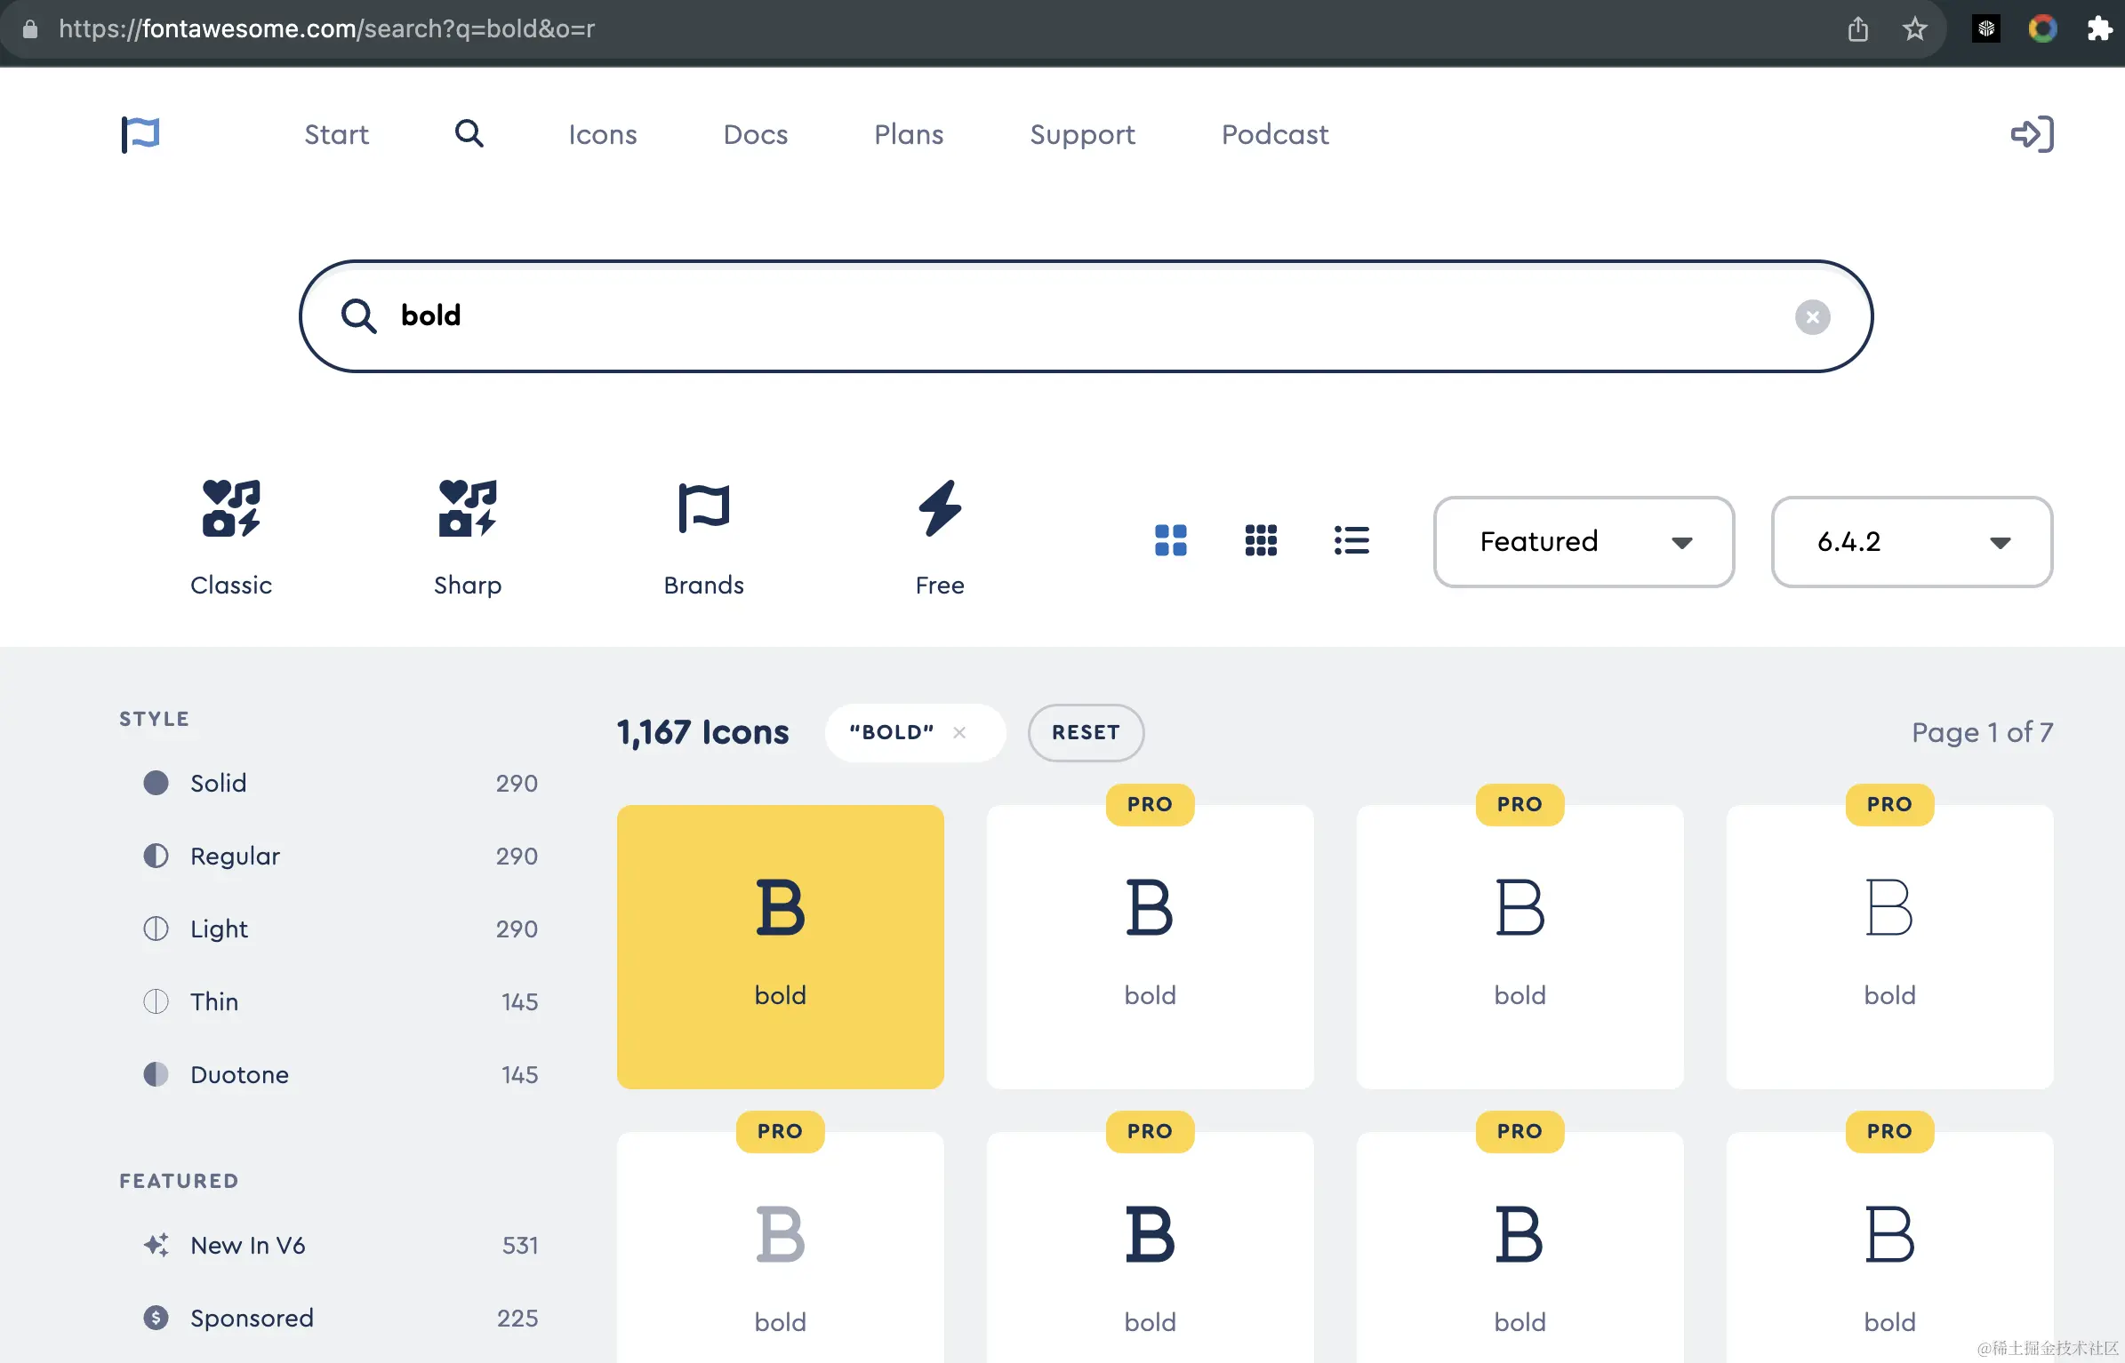
Task: Toggle the Light style filter
Action: tap(219, 929)
